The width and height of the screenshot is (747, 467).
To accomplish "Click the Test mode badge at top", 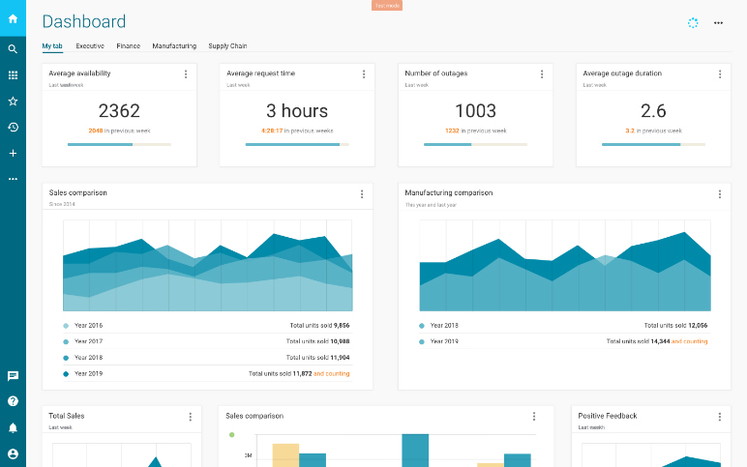I will click(387, 5).
